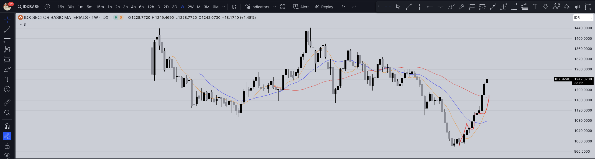Image resolution: width=595 pixels, height=159 pixels.
Task: Select the horizontal line tool
Action: click(x=440, y=7)
